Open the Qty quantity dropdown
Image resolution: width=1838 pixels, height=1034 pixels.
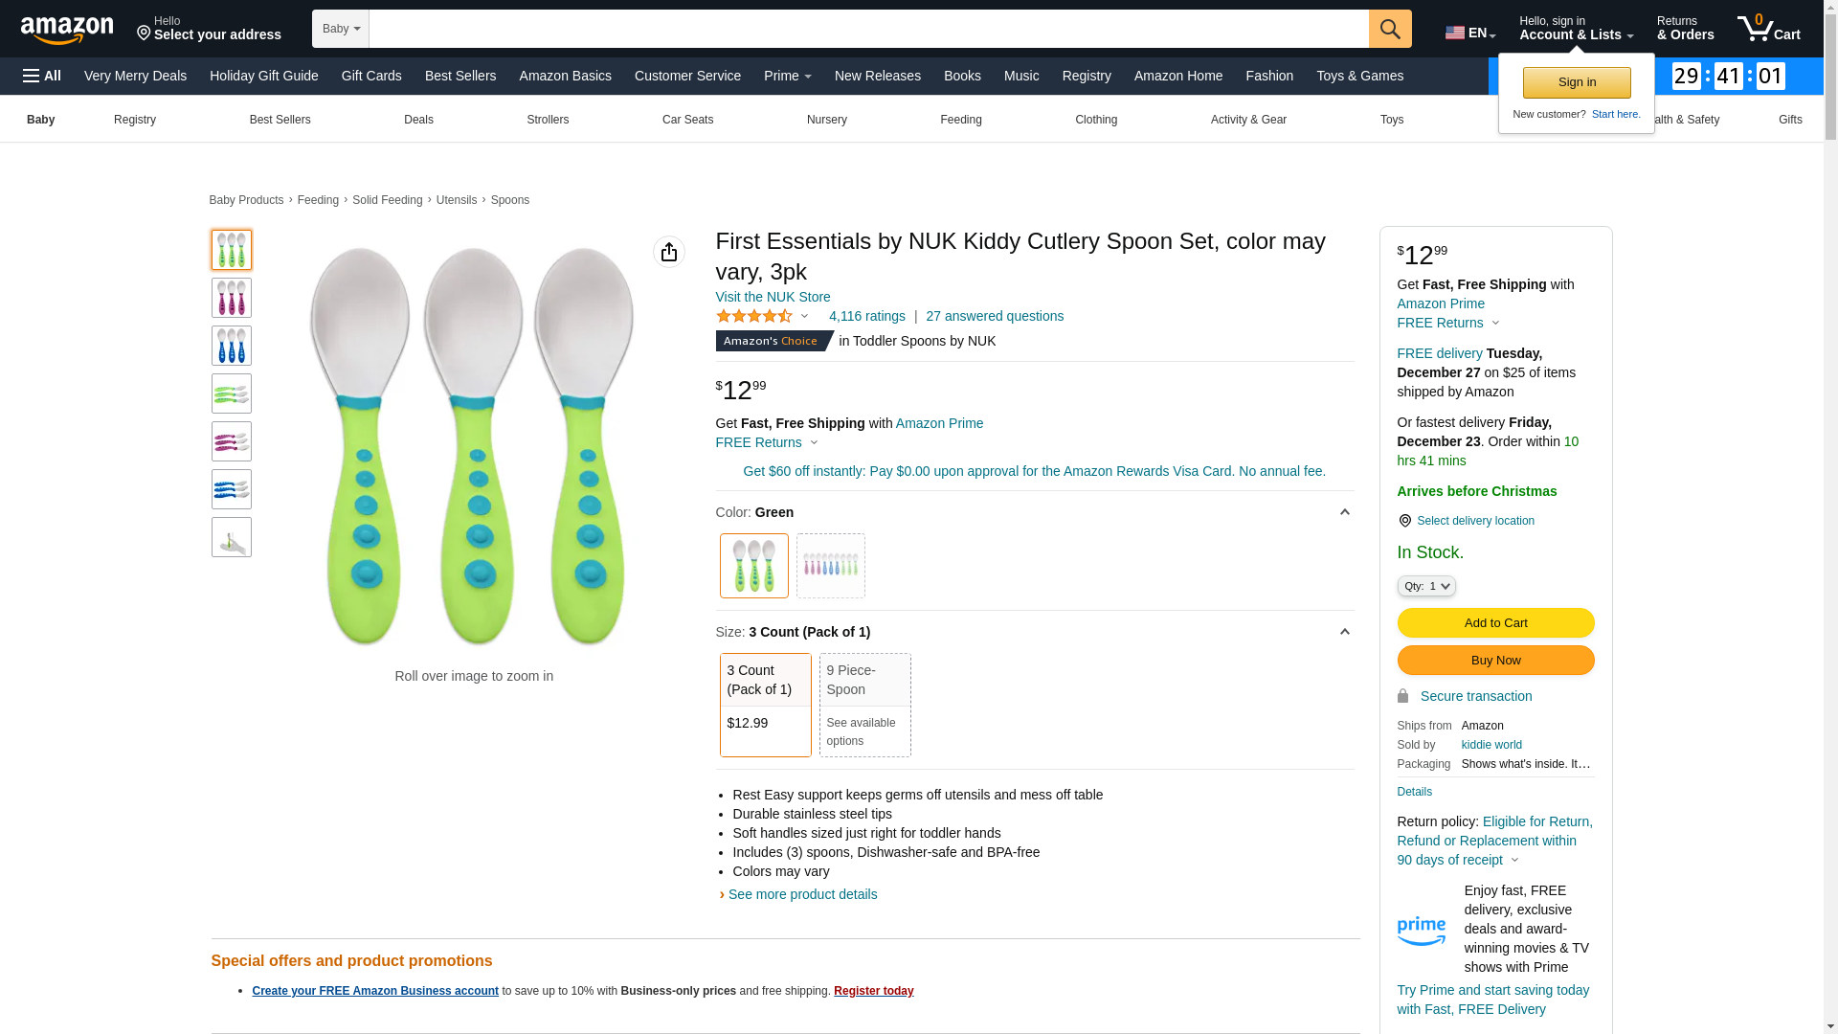[1425, 586]
